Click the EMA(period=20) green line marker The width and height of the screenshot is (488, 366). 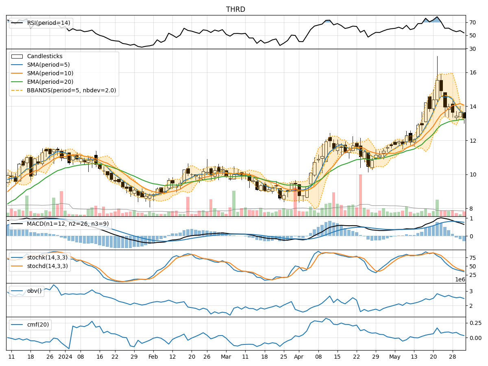tap(17, 82)
